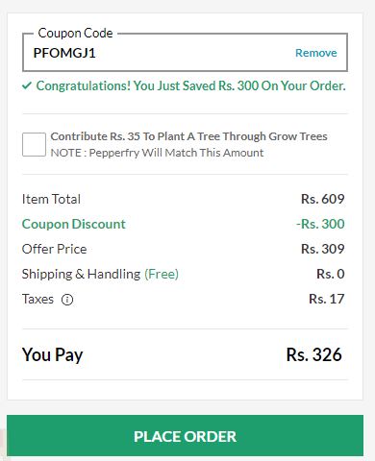Click the Rs. 609 item total amount
The width and height of the screenshot is (375, 461).
pos(323,199)
